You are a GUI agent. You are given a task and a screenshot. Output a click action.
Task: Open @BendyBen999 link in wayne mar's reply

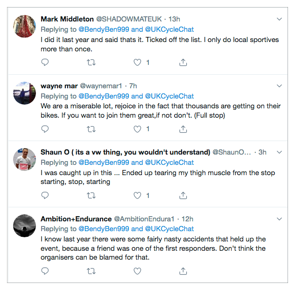tap(103, 96)
